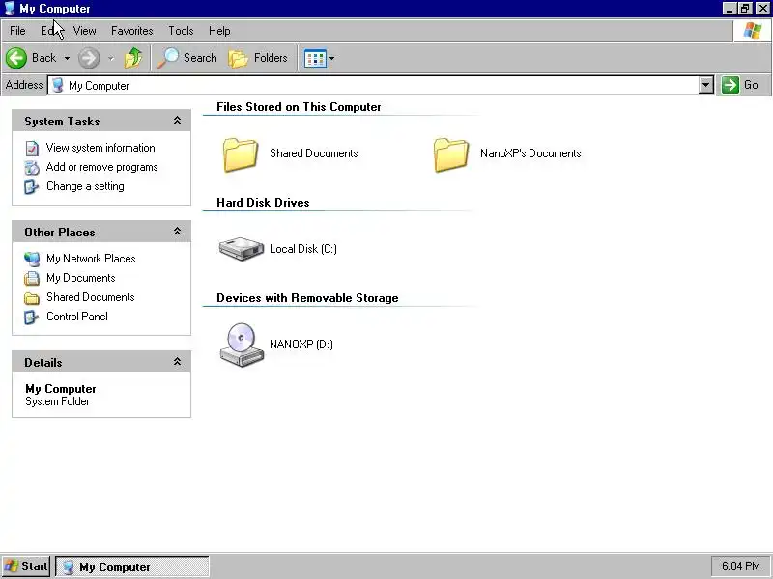Open the Shared Documents sidebar link
Viewport: 773px width, 579px height.
click(90, 297)
